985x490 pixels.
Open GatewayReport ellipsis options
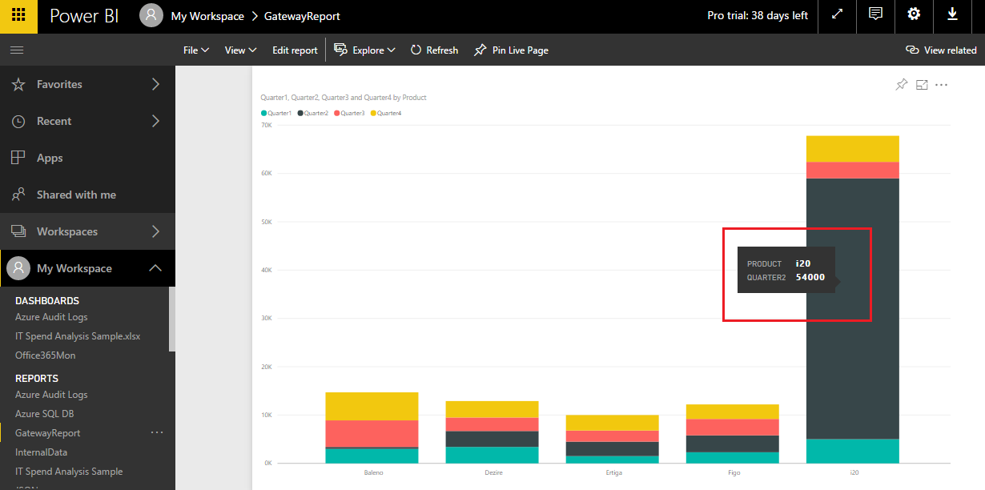tap(157, 432)
